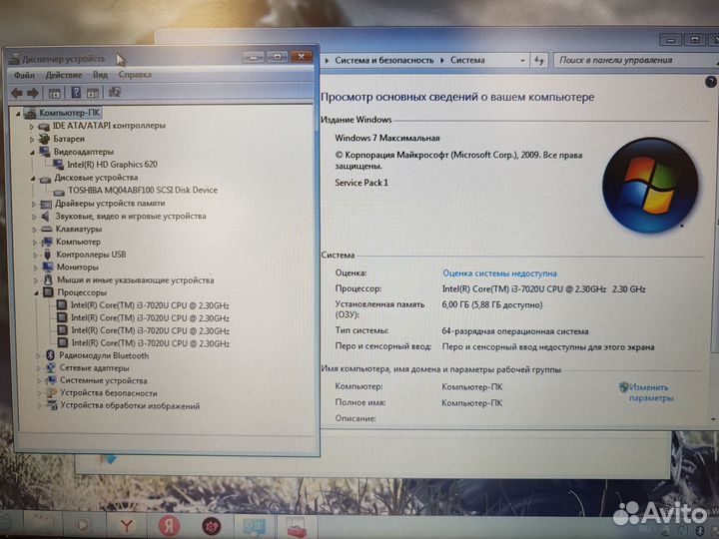Select the Компьютер tree row

coord(78,242)
